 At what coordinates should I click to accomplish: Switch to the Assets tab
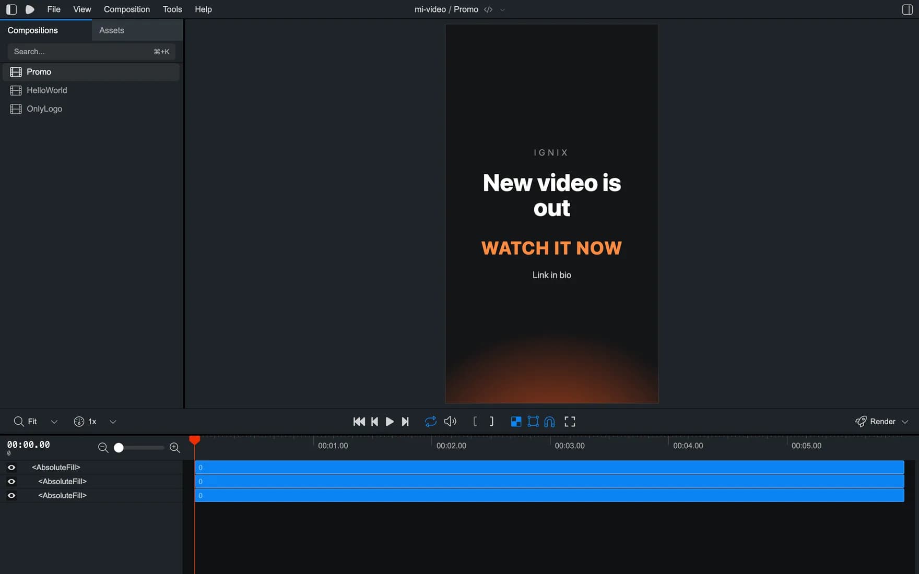point(137,30)
